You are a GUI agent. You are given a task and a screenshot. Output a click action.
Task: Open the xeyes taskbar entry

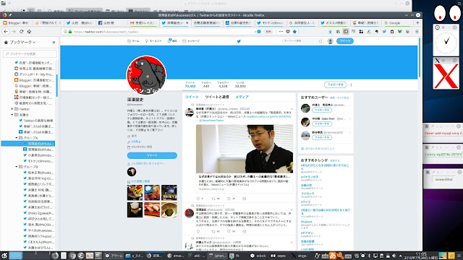click(279, 256)
